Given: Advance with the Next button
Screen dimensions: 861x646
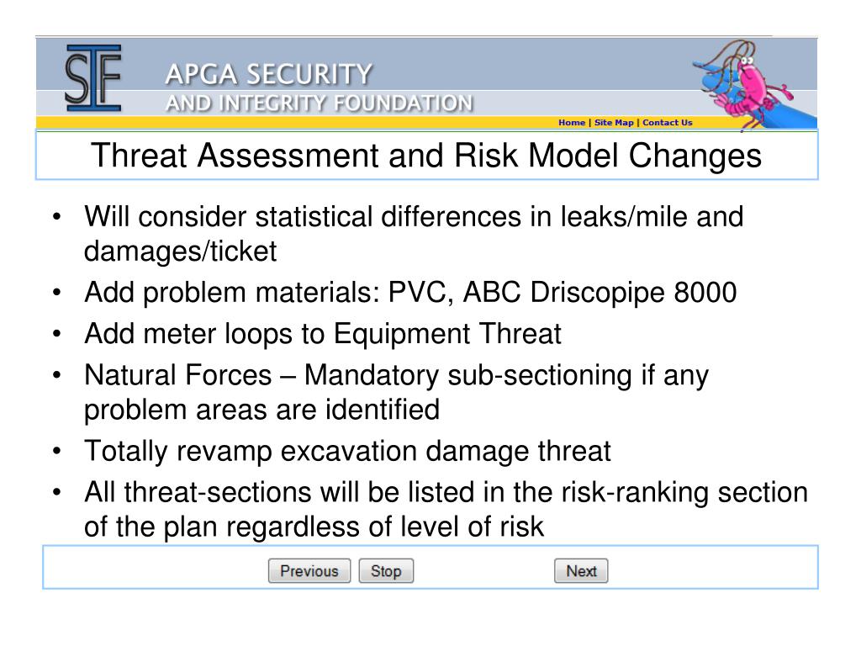Looking at the screenshot, I should coord(581,571).
